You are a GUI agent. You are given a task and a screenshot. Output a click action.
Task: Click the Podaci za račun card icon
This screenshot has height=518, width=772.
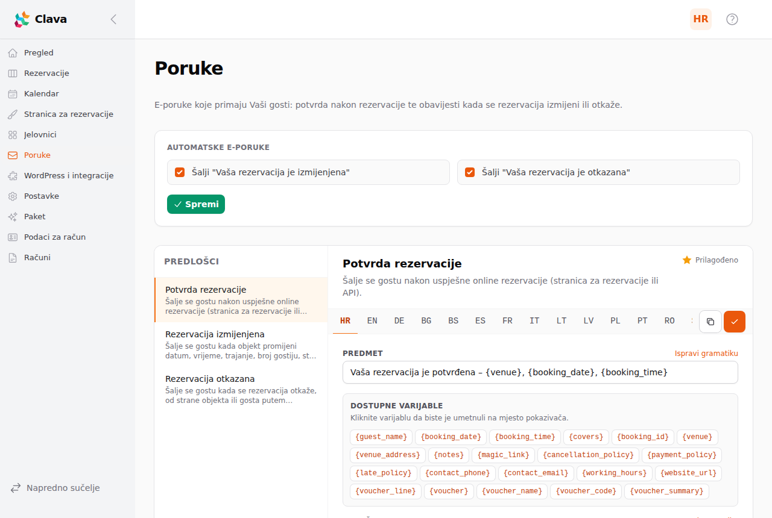[13, 237]
